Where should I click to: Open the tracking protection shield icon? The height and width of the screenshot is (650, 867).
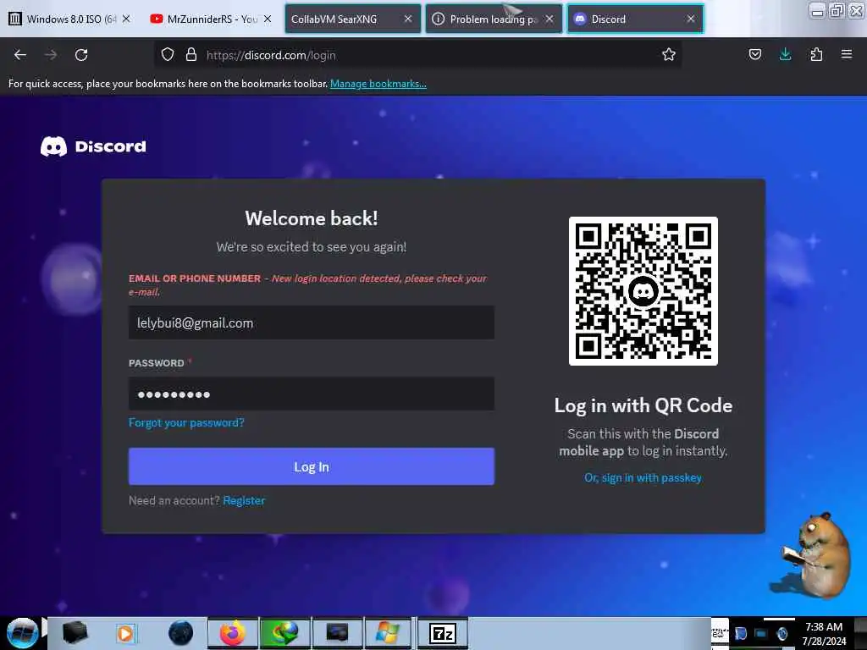click(168, 55)
